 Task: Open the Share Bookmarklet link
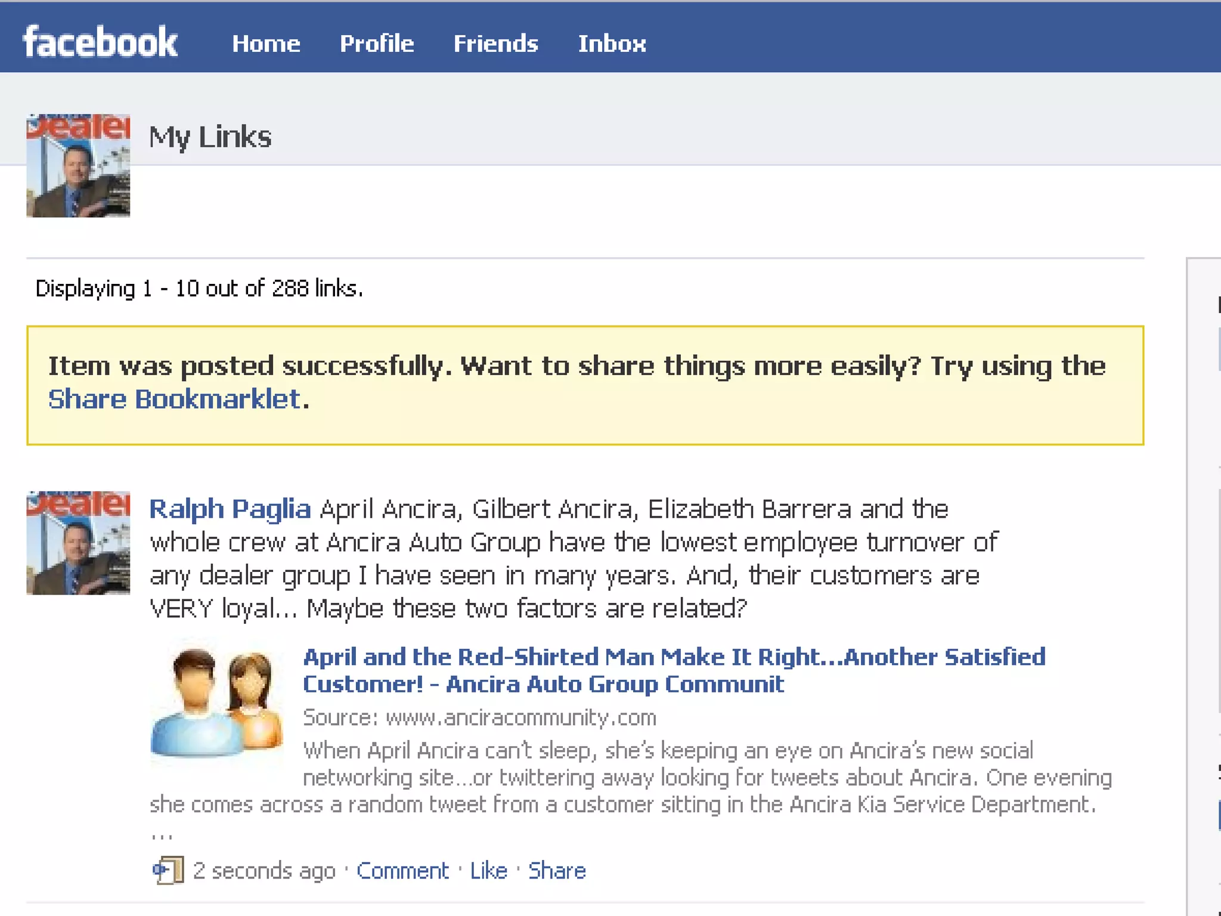[x=175, y=399]
